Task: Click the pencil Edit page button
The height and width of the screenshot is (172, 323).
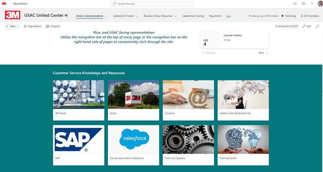Action: [x=307, y=26]
